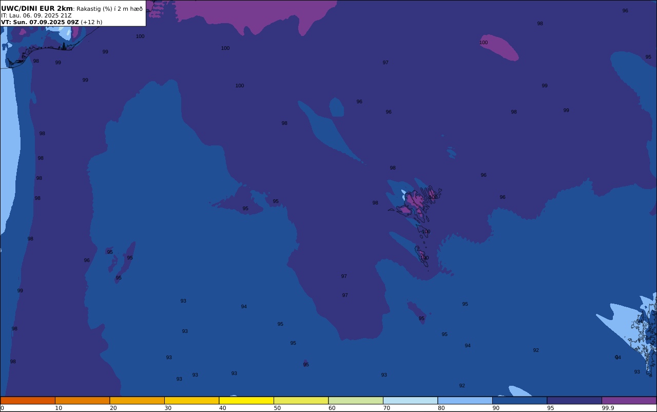The image size is (657, 412).
Task: Click the "60" tick on the color scale
Action: pos(332,408)
